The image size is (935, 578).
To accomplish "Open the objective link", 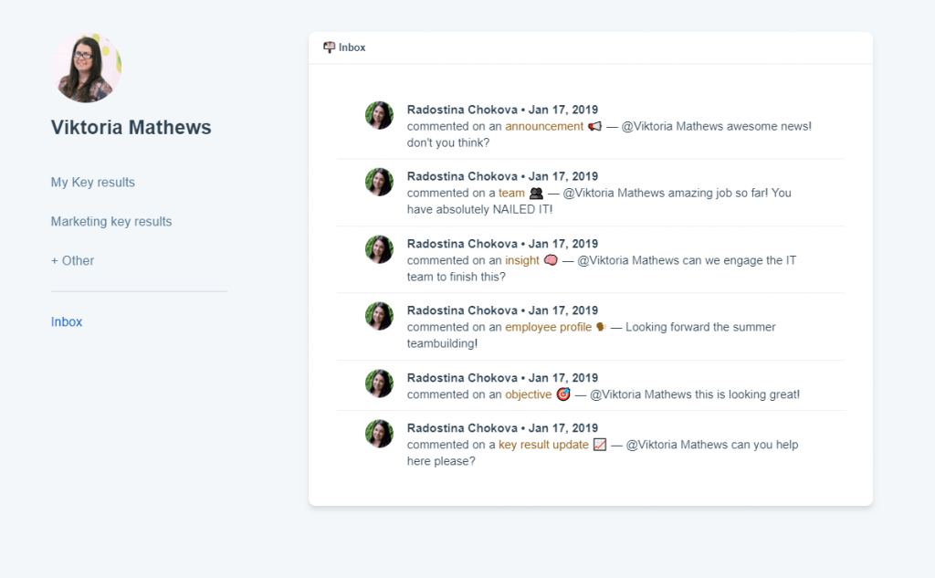I will [529, 394].
